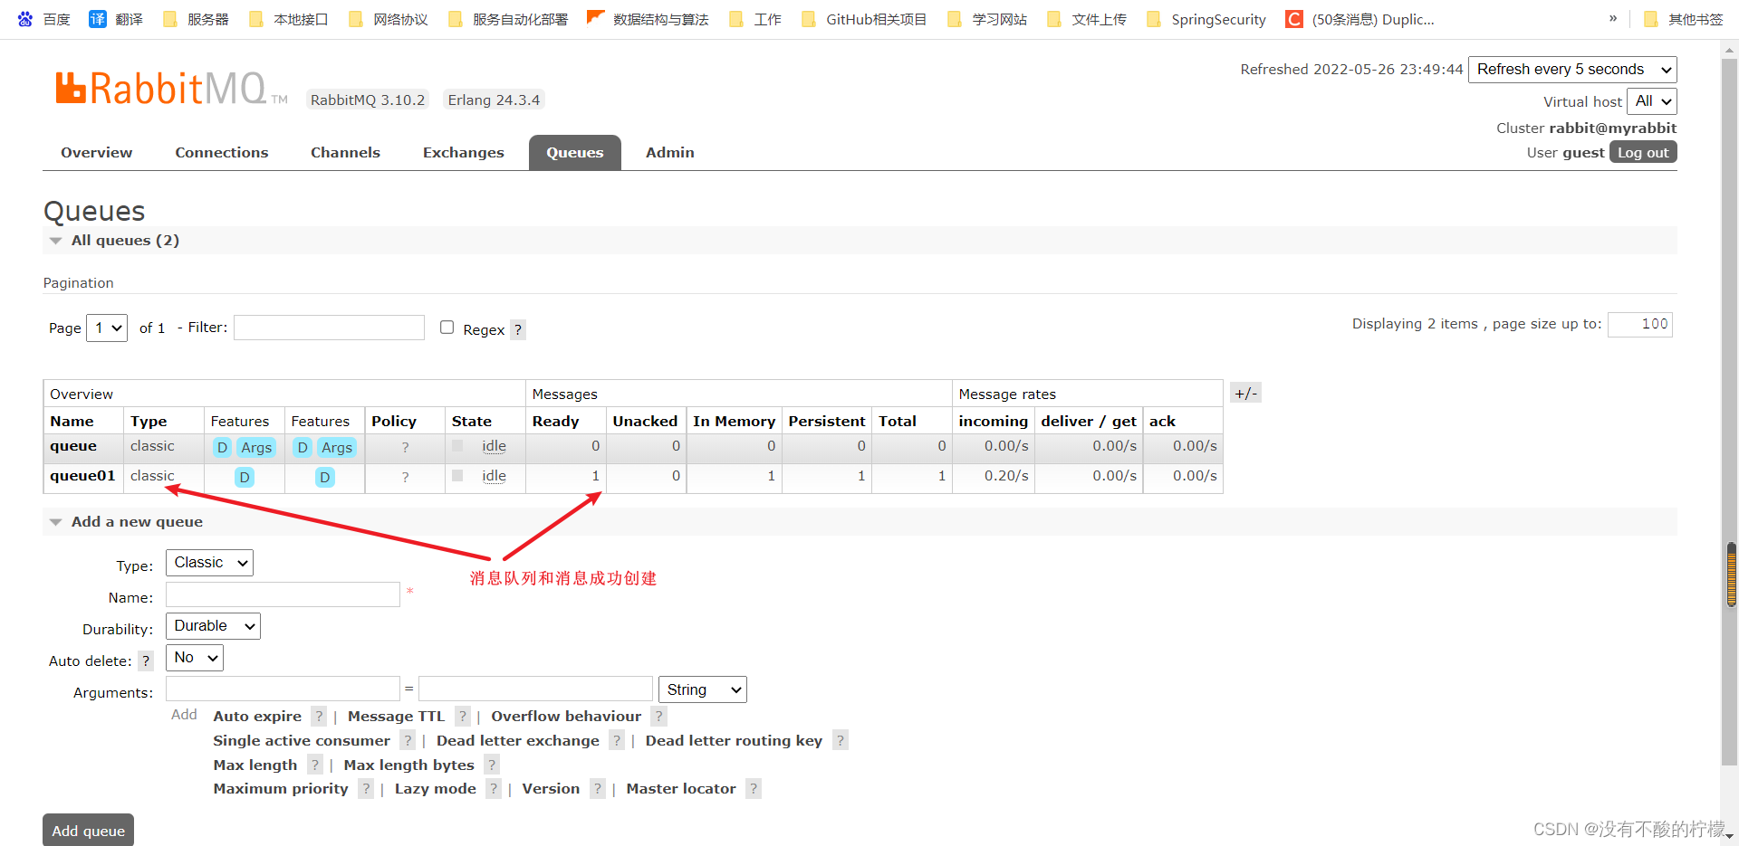Click the Log out button
This screenshot has height=846, width=1739.
click(1643, 152)
